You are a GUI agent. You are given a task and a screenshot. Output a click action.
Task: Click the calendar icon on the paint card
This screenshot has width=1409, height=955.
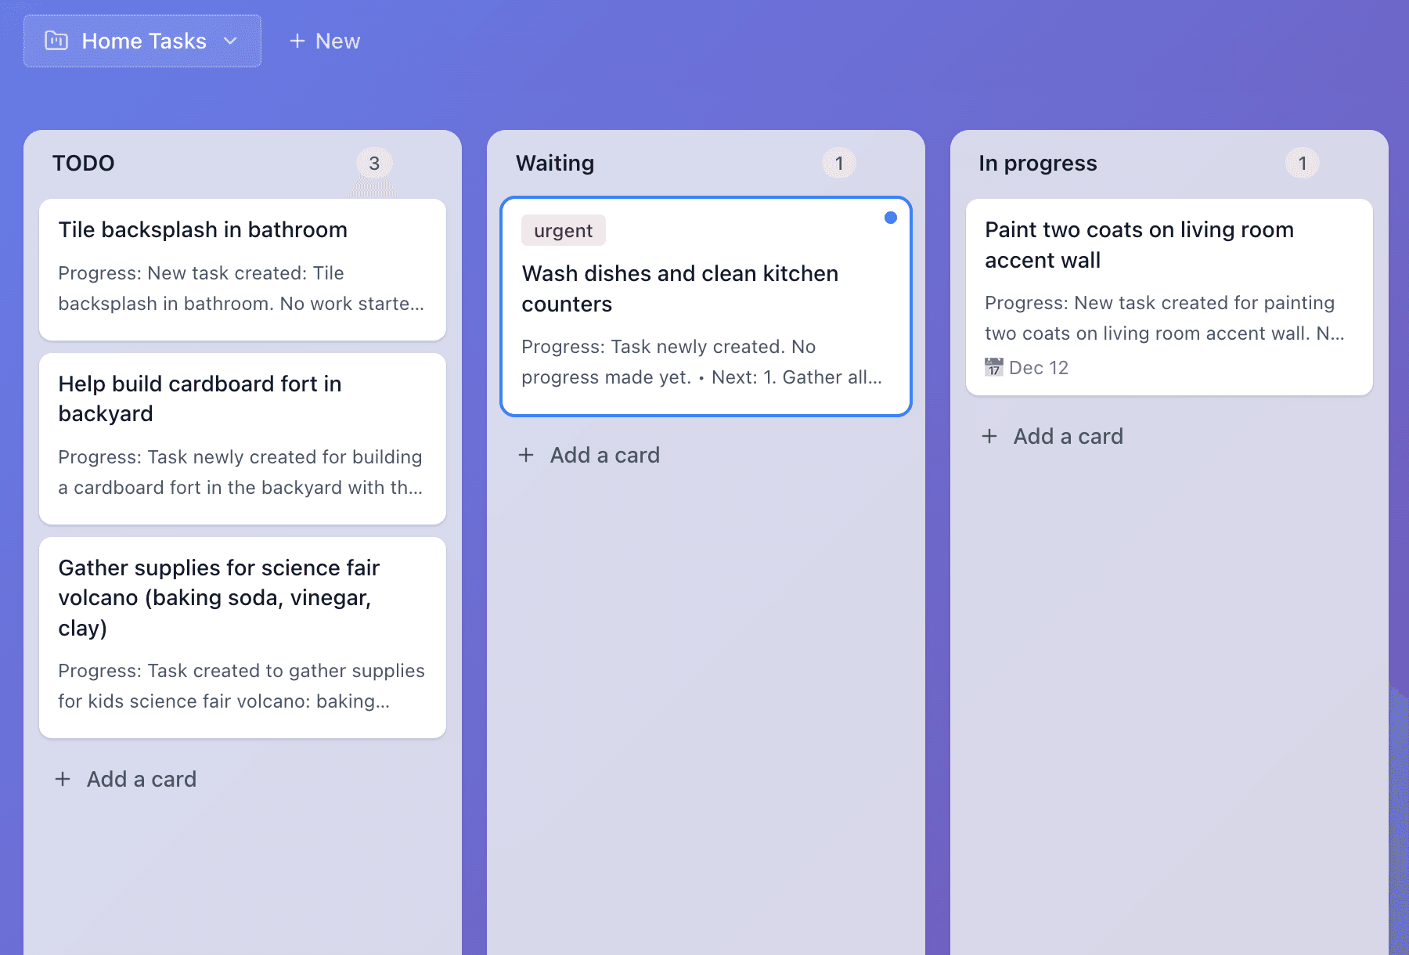[993, 367]
